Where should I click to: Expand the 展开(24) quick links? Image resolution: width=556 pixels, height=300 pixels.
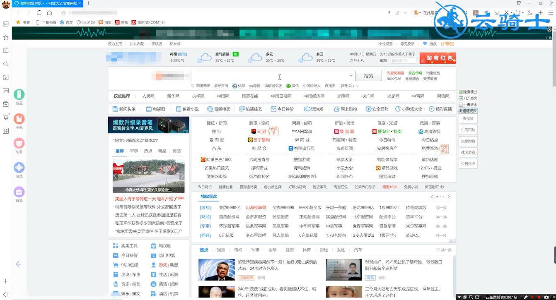pos(349,86)
